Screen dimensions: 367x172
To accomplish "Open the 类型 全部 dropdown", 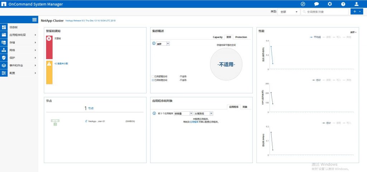I will point(289,12).
